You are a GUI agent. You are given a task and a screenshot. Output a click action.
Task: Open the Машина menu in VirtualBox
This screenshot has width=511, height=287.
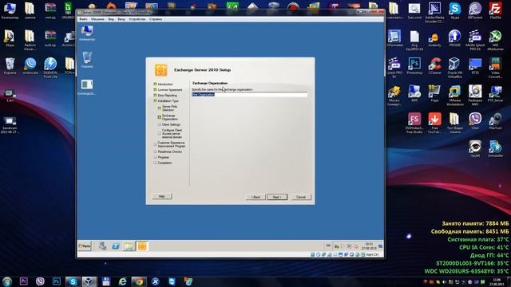click(x=97, y=19)
